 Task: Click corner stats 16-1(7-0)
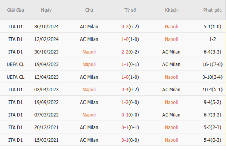(212, 64)
